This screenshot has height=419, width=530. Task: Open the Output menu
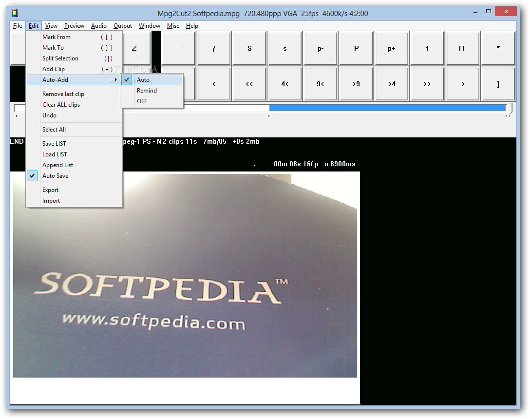click(x=123, y=26)
